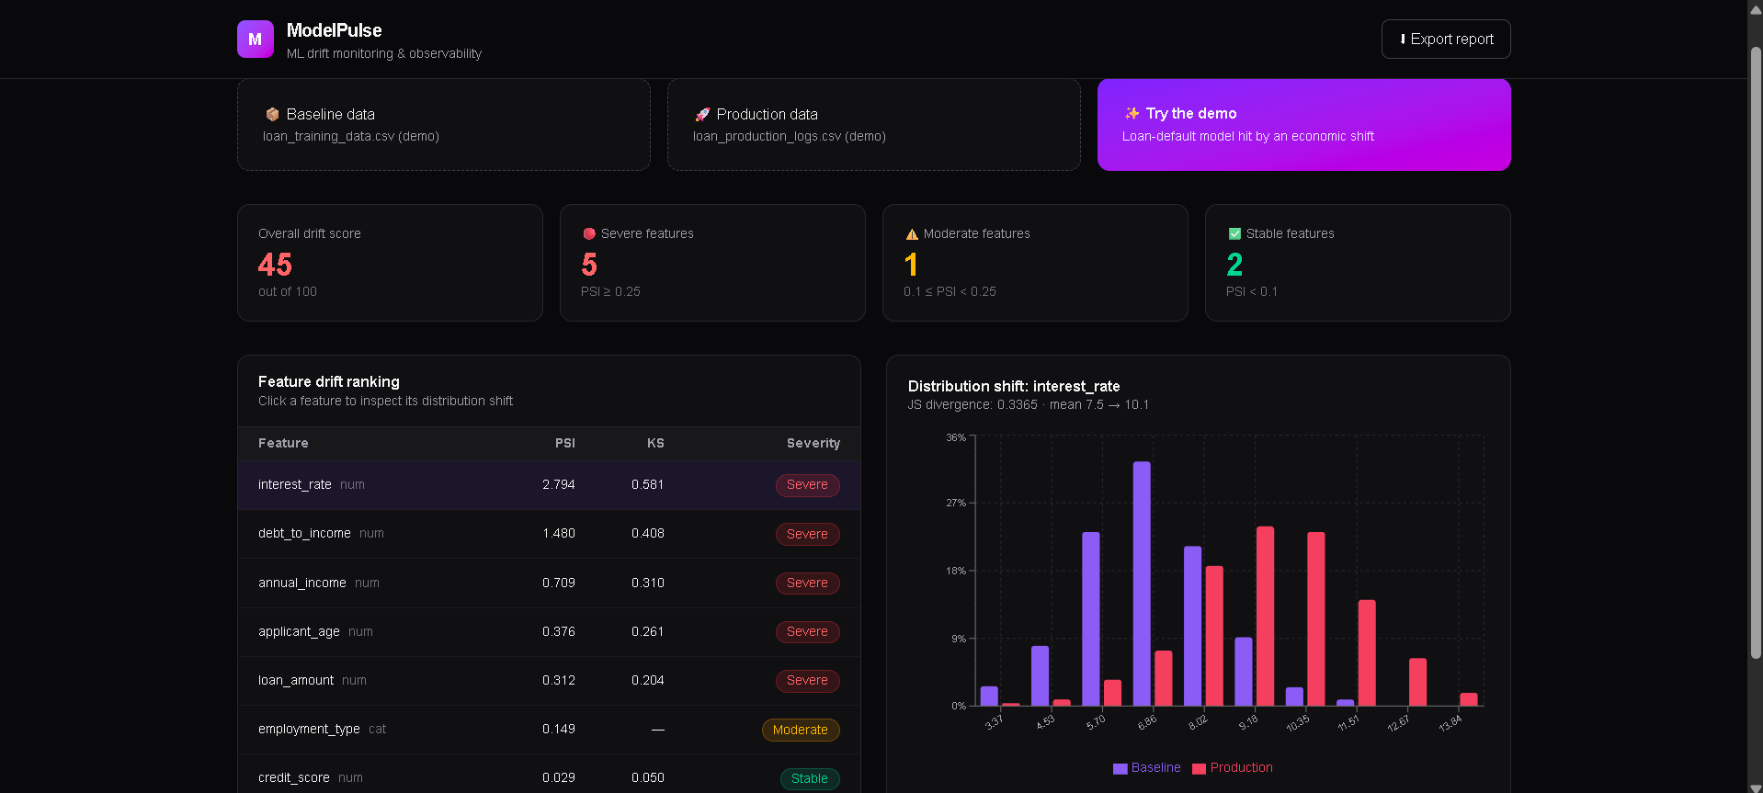Toggle the Production series in chart legend

[1232, 767]
